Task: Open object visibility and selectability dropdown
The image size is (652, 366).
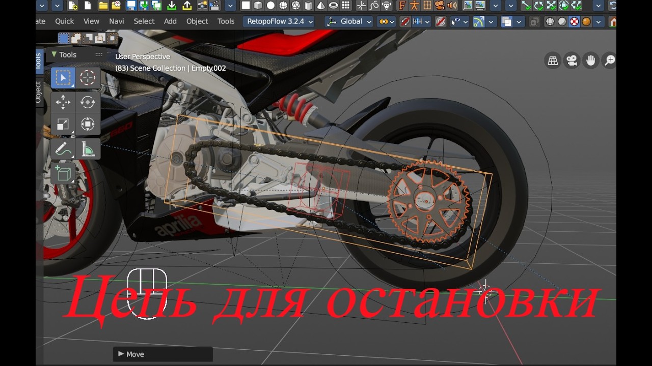Action: [460, 22]
